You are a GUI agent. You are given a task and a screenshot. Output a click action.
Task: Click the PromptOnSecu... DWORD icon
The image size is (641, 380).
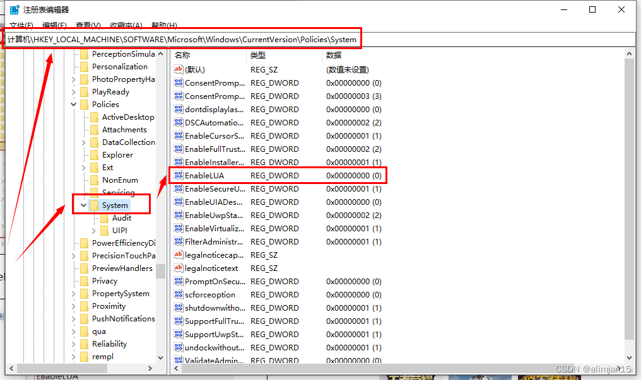click(179, 281)
